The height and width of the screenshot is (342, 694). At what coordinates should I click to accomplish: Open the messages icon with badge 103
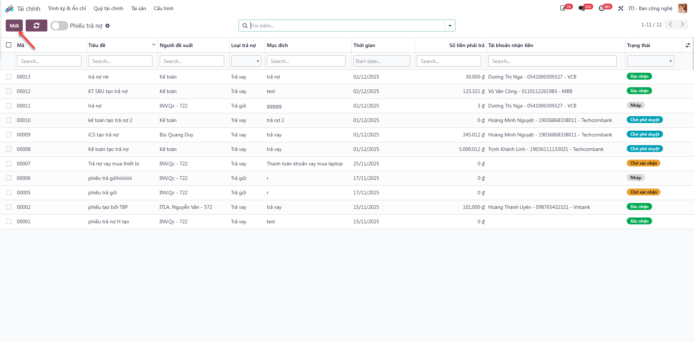tap(582, 8)
